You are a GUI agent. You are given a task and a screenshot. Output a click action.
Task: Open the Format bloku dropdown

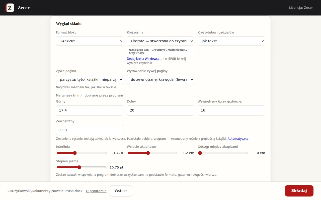click(90, 41)
